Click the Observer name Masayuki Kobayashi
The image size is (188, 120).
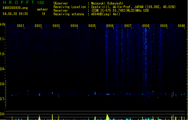(107, 3)
